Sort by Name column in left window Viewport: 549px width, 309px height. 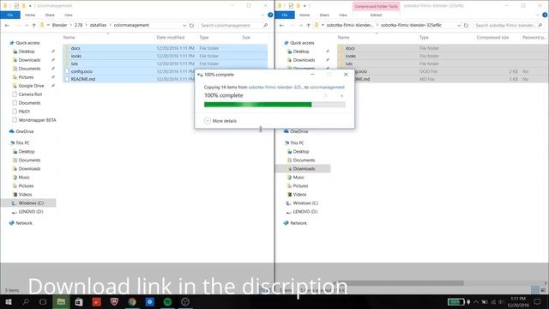click(69, 37)
